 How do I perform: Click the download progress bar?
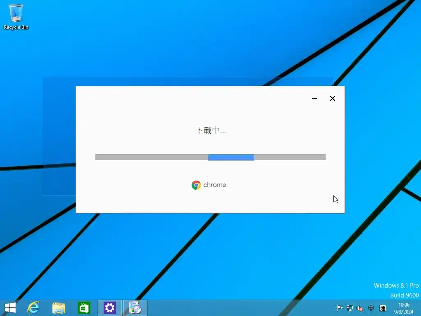[210, 157]
